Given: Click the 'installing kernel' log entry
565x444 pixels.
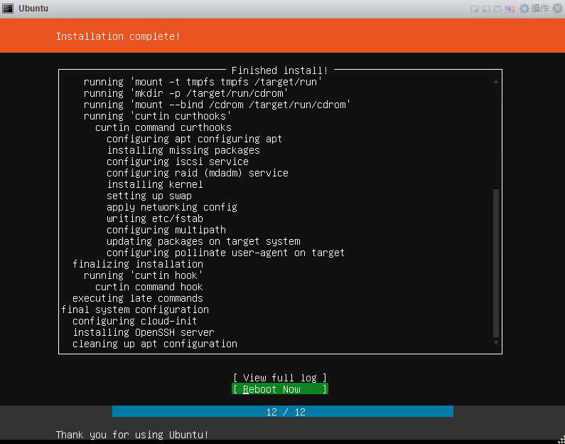Looking at the screenshot, I should (154, 184).
